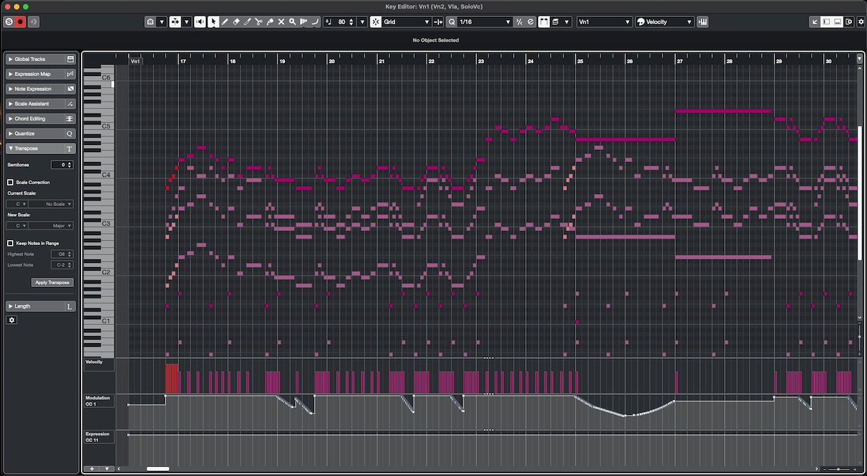The width and height of the screenshot is (867, 476).
Task: Click the Highest Note G8 field
Action: click(x=63, y=254)
